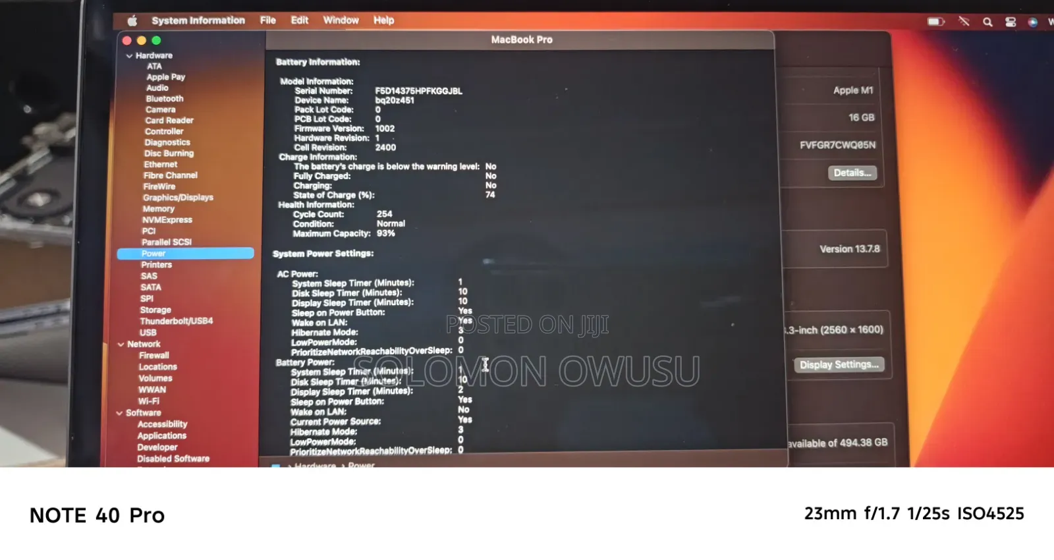Select Bluetooth in the sidebar
This screenshot has height=560, width=1054.
pos(165,99)
